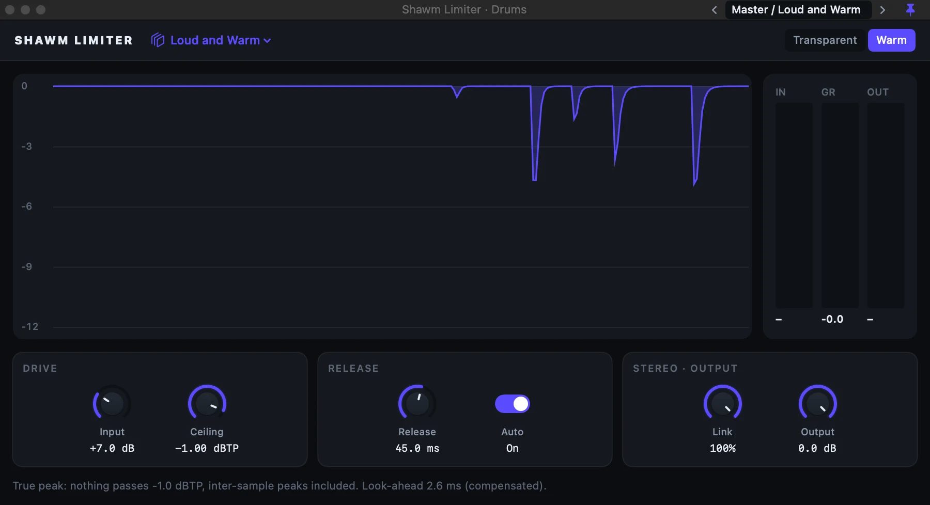The image size is (930, 505).
Task: Click the SHAWM LIMITER logo text
Action: click(x=73, y=40)
